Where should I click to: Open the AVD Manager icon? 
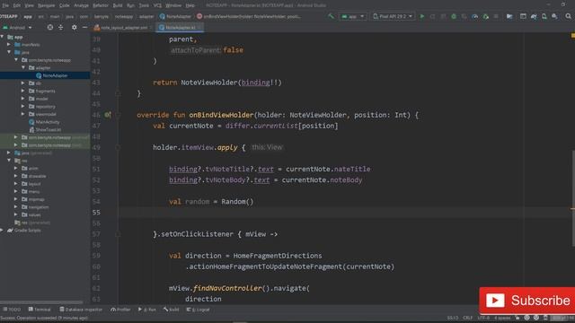544,16
